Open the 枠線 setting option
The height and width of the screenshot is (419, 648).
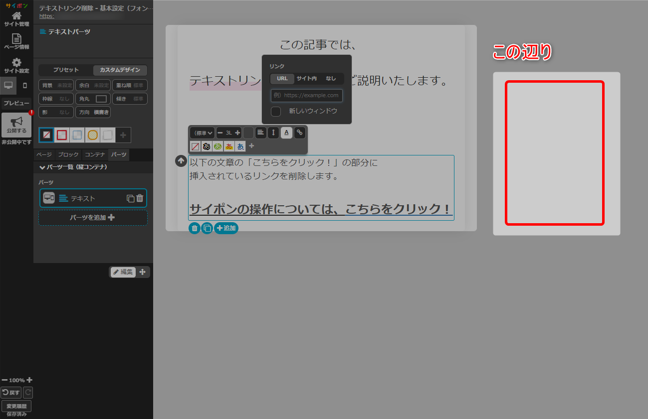pos(56,99)
